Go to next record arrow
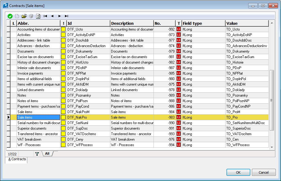This screenshot has width=281, height=181. (x=59, y=16)
